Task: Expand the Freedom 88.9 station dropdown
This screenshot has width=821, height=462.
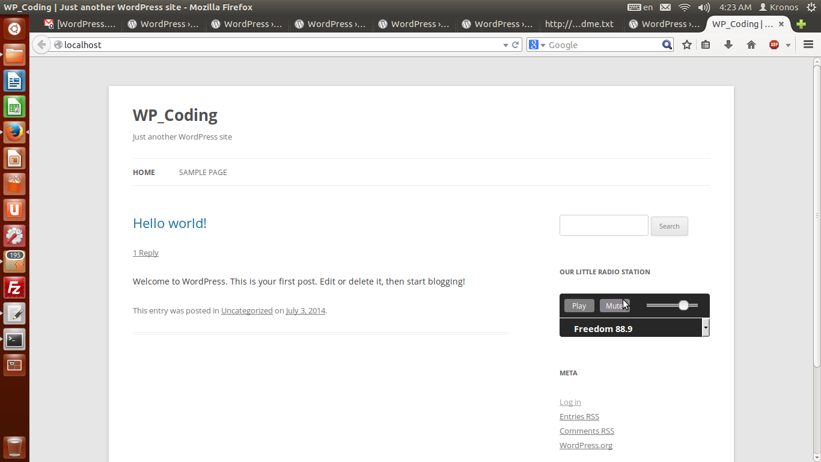Action: [706, 328]
